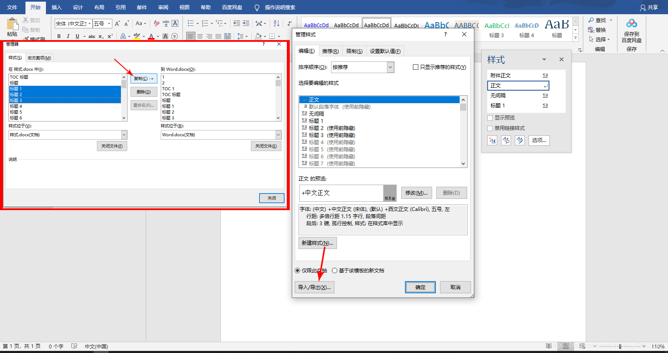The image size is (668, 353).
Task: Expand the Styles pane options arrow
Action: (x=544, y=59)
